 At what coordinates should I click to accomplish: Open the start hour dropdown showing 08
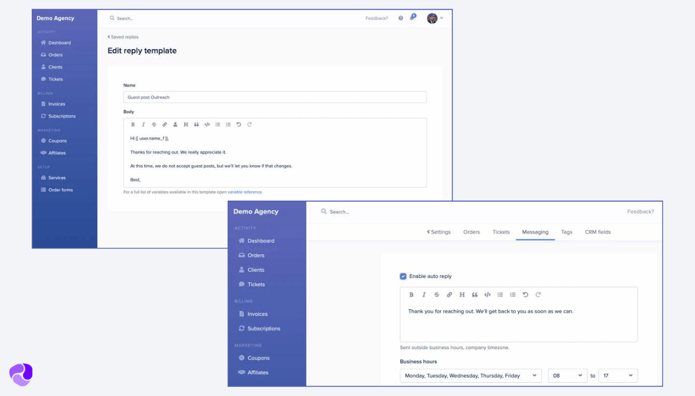[568, 376]
